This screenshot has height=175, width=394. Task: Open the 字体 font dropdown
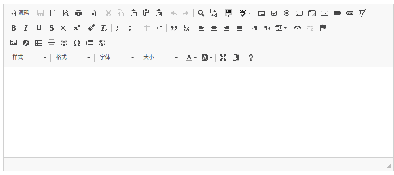(x=117, y=58)
